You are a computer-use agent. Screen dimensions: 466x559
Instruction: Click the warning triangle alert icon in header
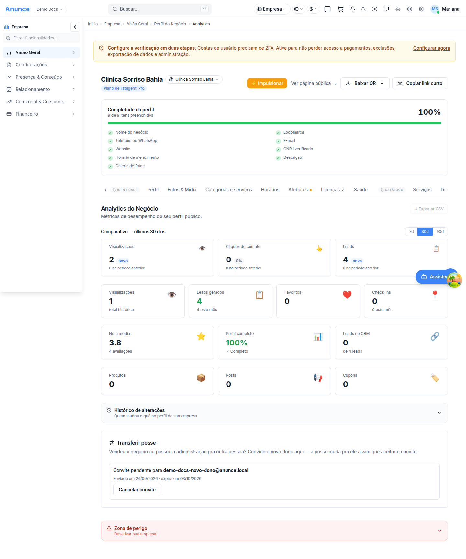pos(363,9)
